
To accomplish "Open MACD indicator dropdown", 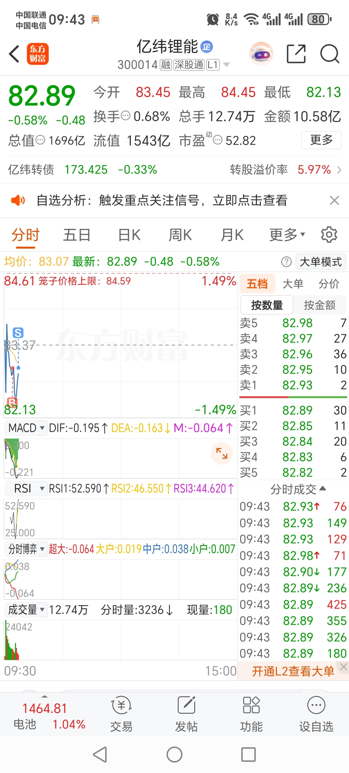I will click(26, 428).
